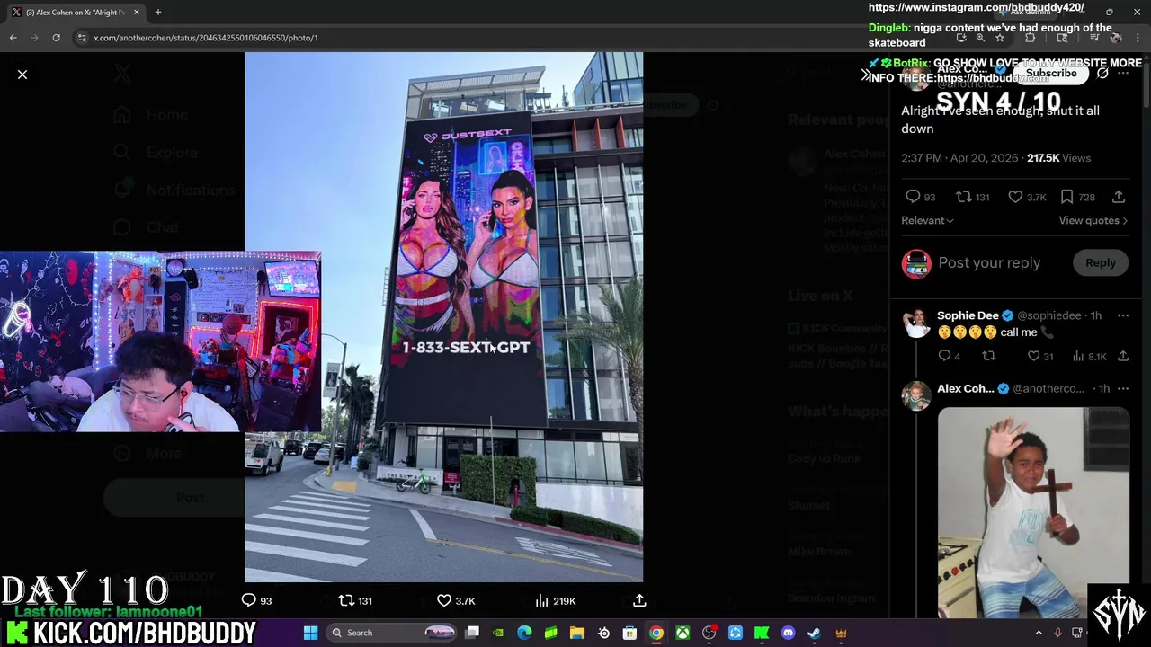Open a new browser tab

click(x=158, y=13)
